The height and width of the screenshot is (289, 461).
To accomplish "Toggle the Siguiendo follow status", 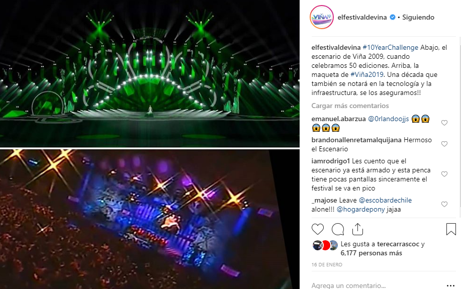I will click(x=418, y=18).
